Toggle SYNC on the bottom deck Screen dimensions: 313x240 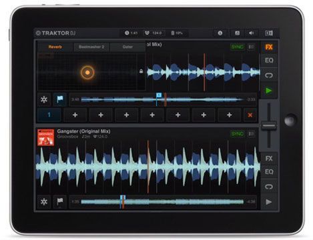tap(238, 134)
